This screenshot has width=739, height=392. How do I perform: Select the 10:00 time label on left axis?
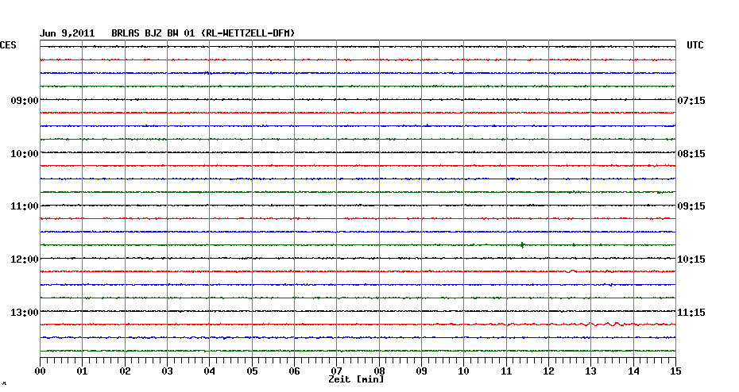point(24,153)
